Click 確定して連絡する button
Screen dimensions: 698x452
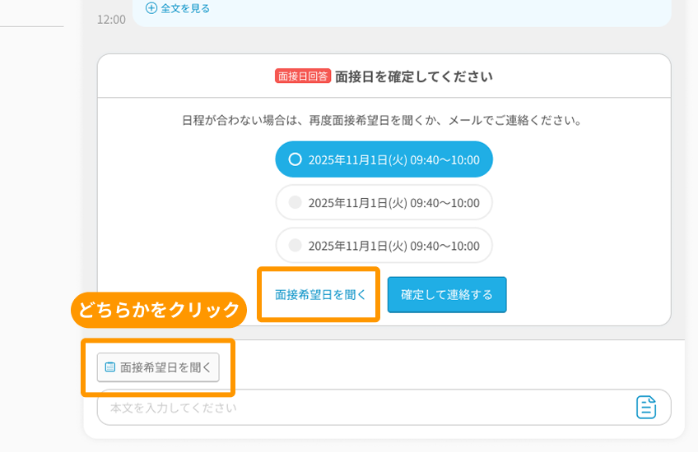447,295
